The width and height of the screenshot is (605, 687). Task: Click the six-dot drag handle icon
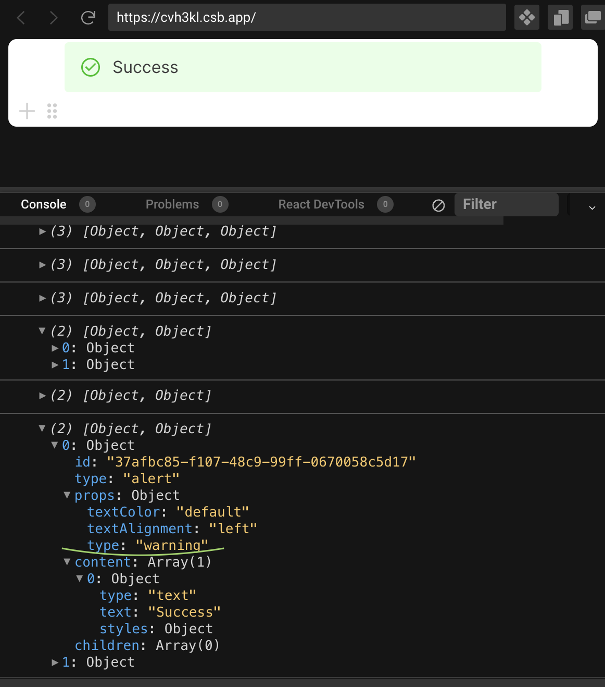[52, 111]
